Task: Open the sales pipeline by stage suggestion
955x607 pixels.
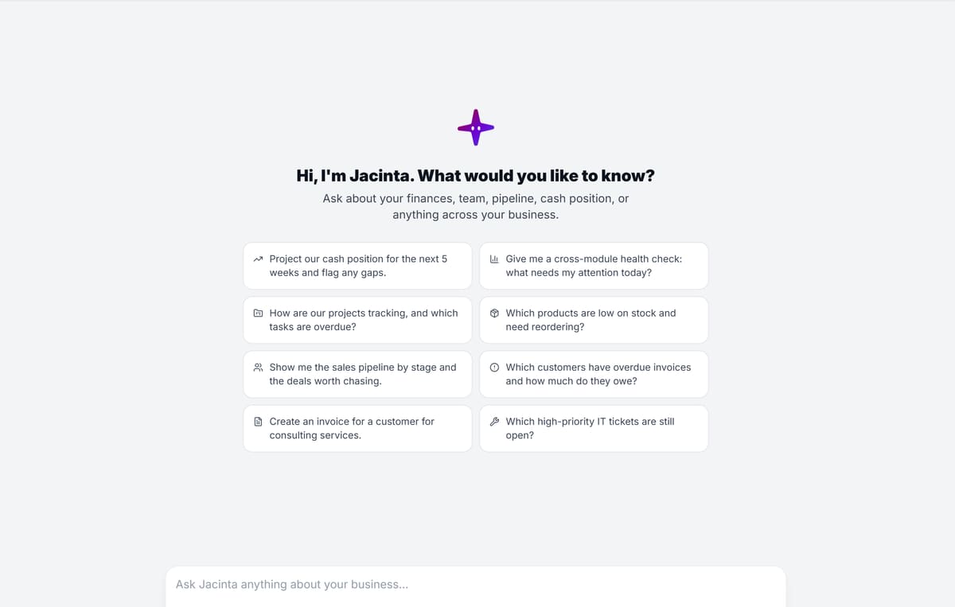Action: [x=357, y=374]
